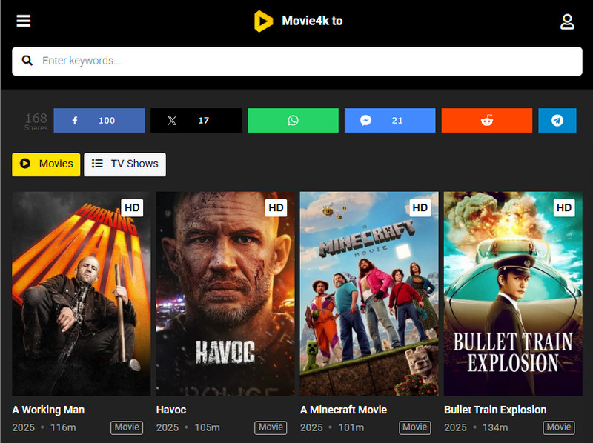Share on X (Twitter) button

(196, 121)
